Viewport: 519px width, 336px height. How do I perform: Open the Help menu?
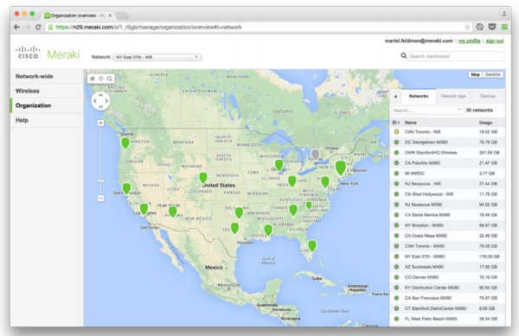point(47,120)
